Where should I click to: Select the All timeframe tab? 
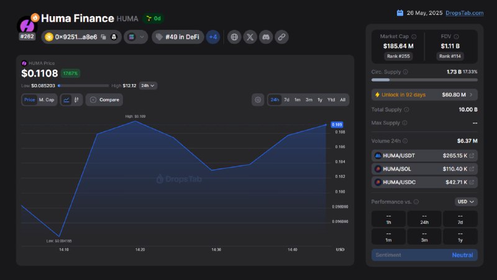(343, 100)
